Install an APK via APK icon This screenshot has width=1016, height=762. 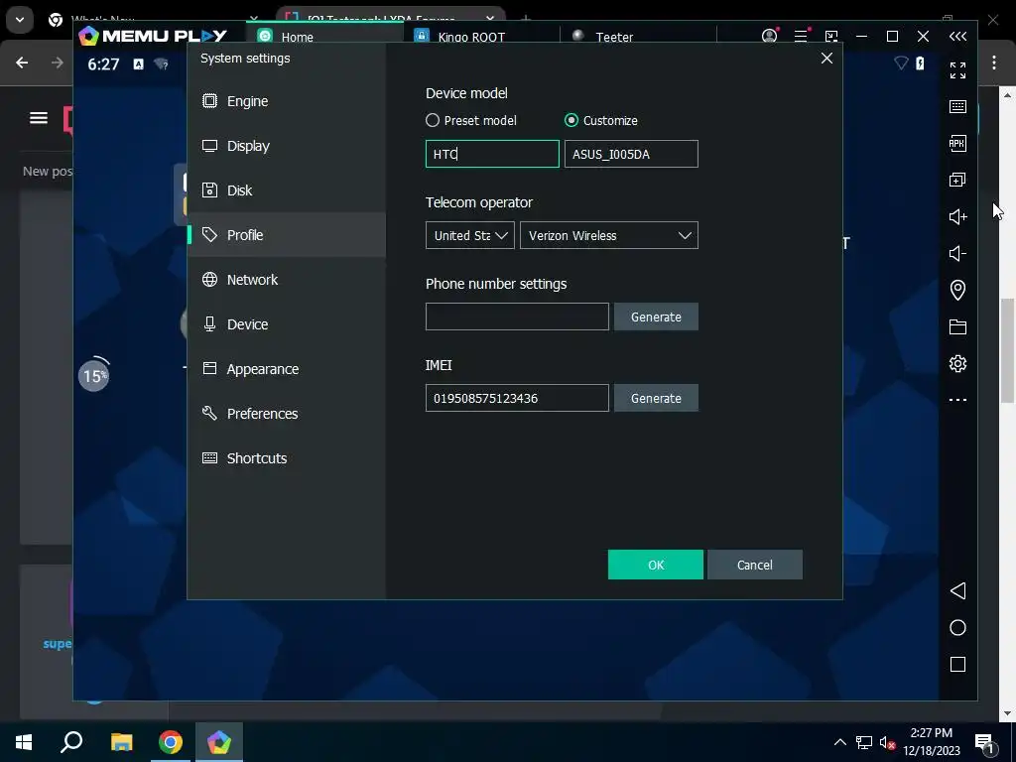[x=957, y=143]
